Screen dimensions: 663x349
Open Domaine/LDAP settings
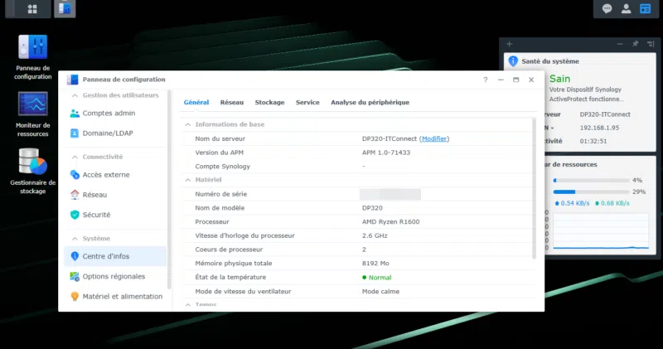coord(115,133)
